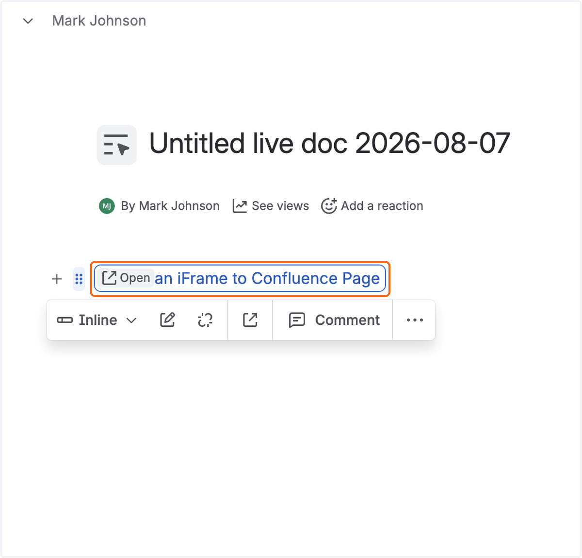The height and width of the screenshot is (558, 582).
Task: Open the more options ellipsis
Action: point(415,320)
